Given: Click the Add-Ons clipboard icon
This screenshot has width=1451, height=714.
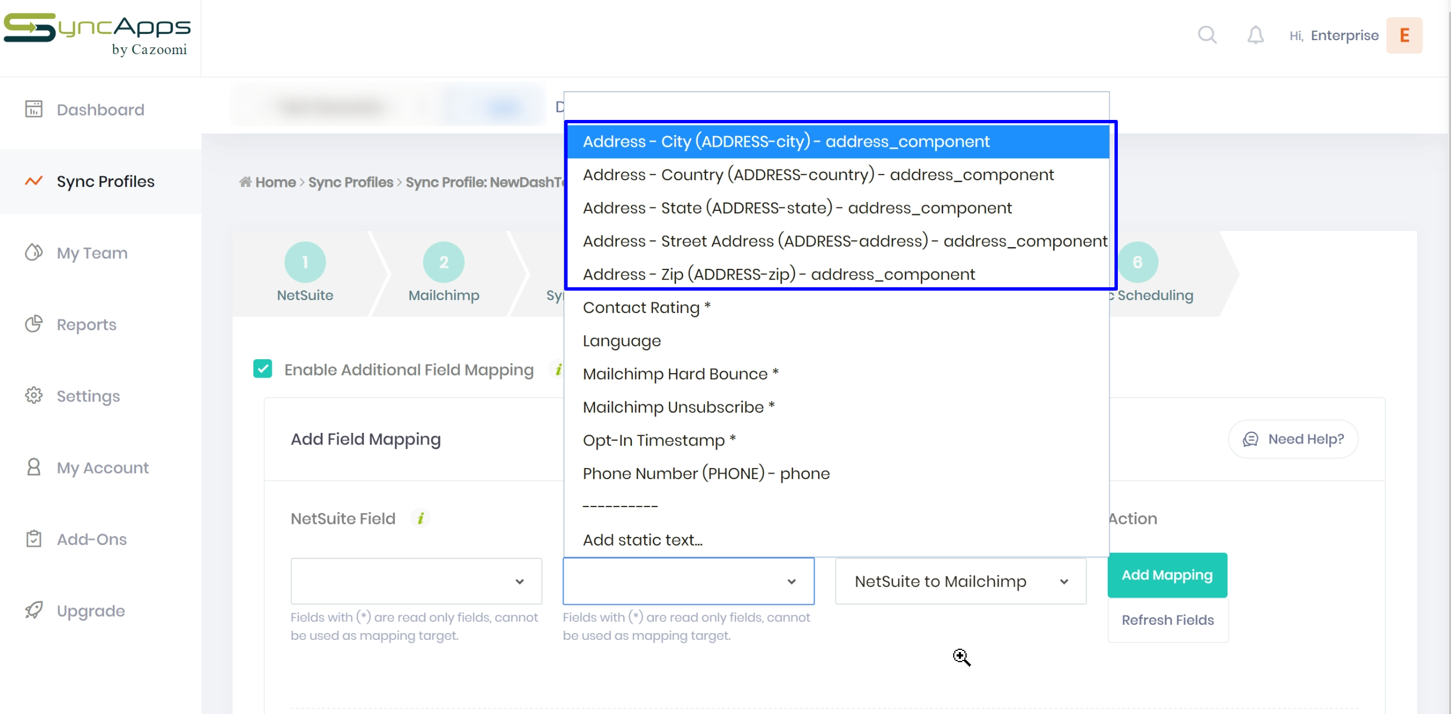Looking at the screenshot, I should pyautogui.click(x=34, y=538).
